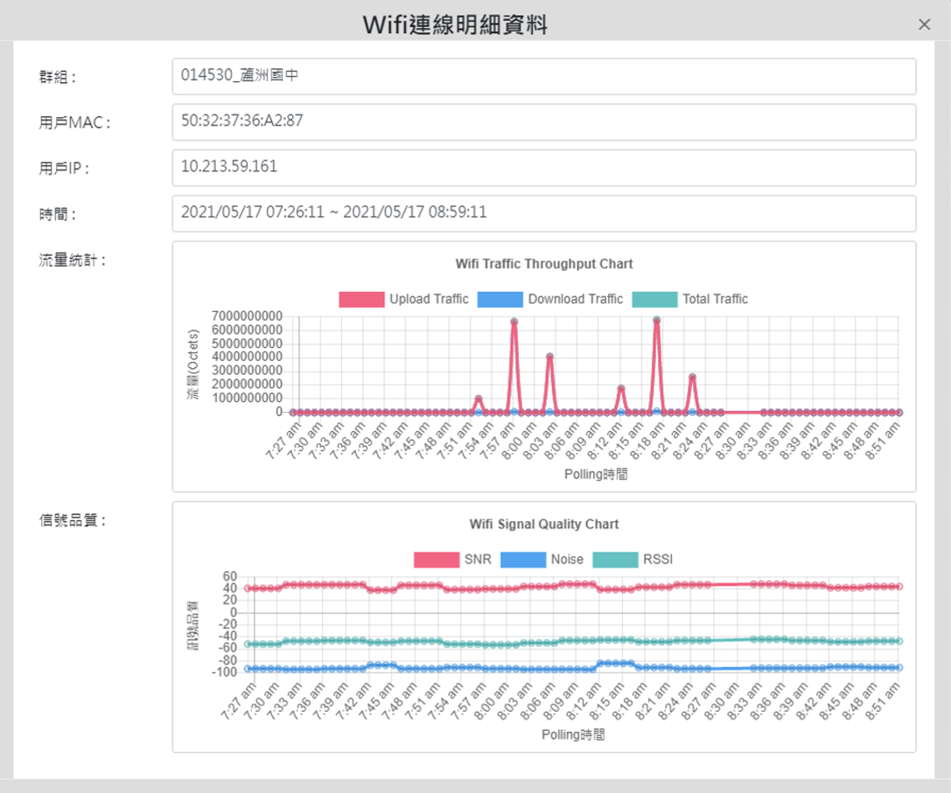The width and height of the screenshot is (951, 793).
Task: Click the last RSSI data point on right
Action: (x=899, y=641)
